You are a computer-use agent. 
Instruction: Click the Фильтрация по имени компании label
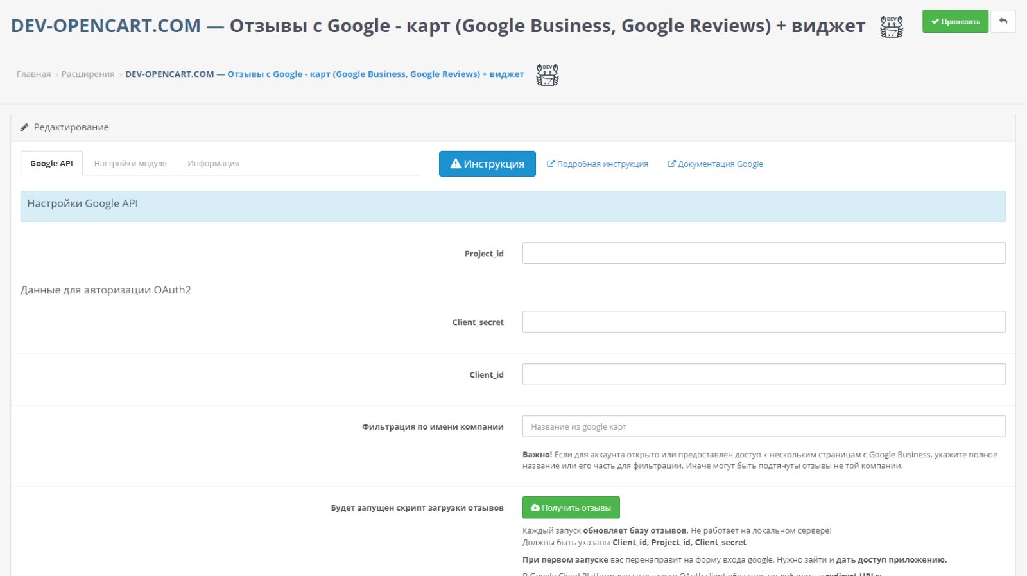(433, 427)
